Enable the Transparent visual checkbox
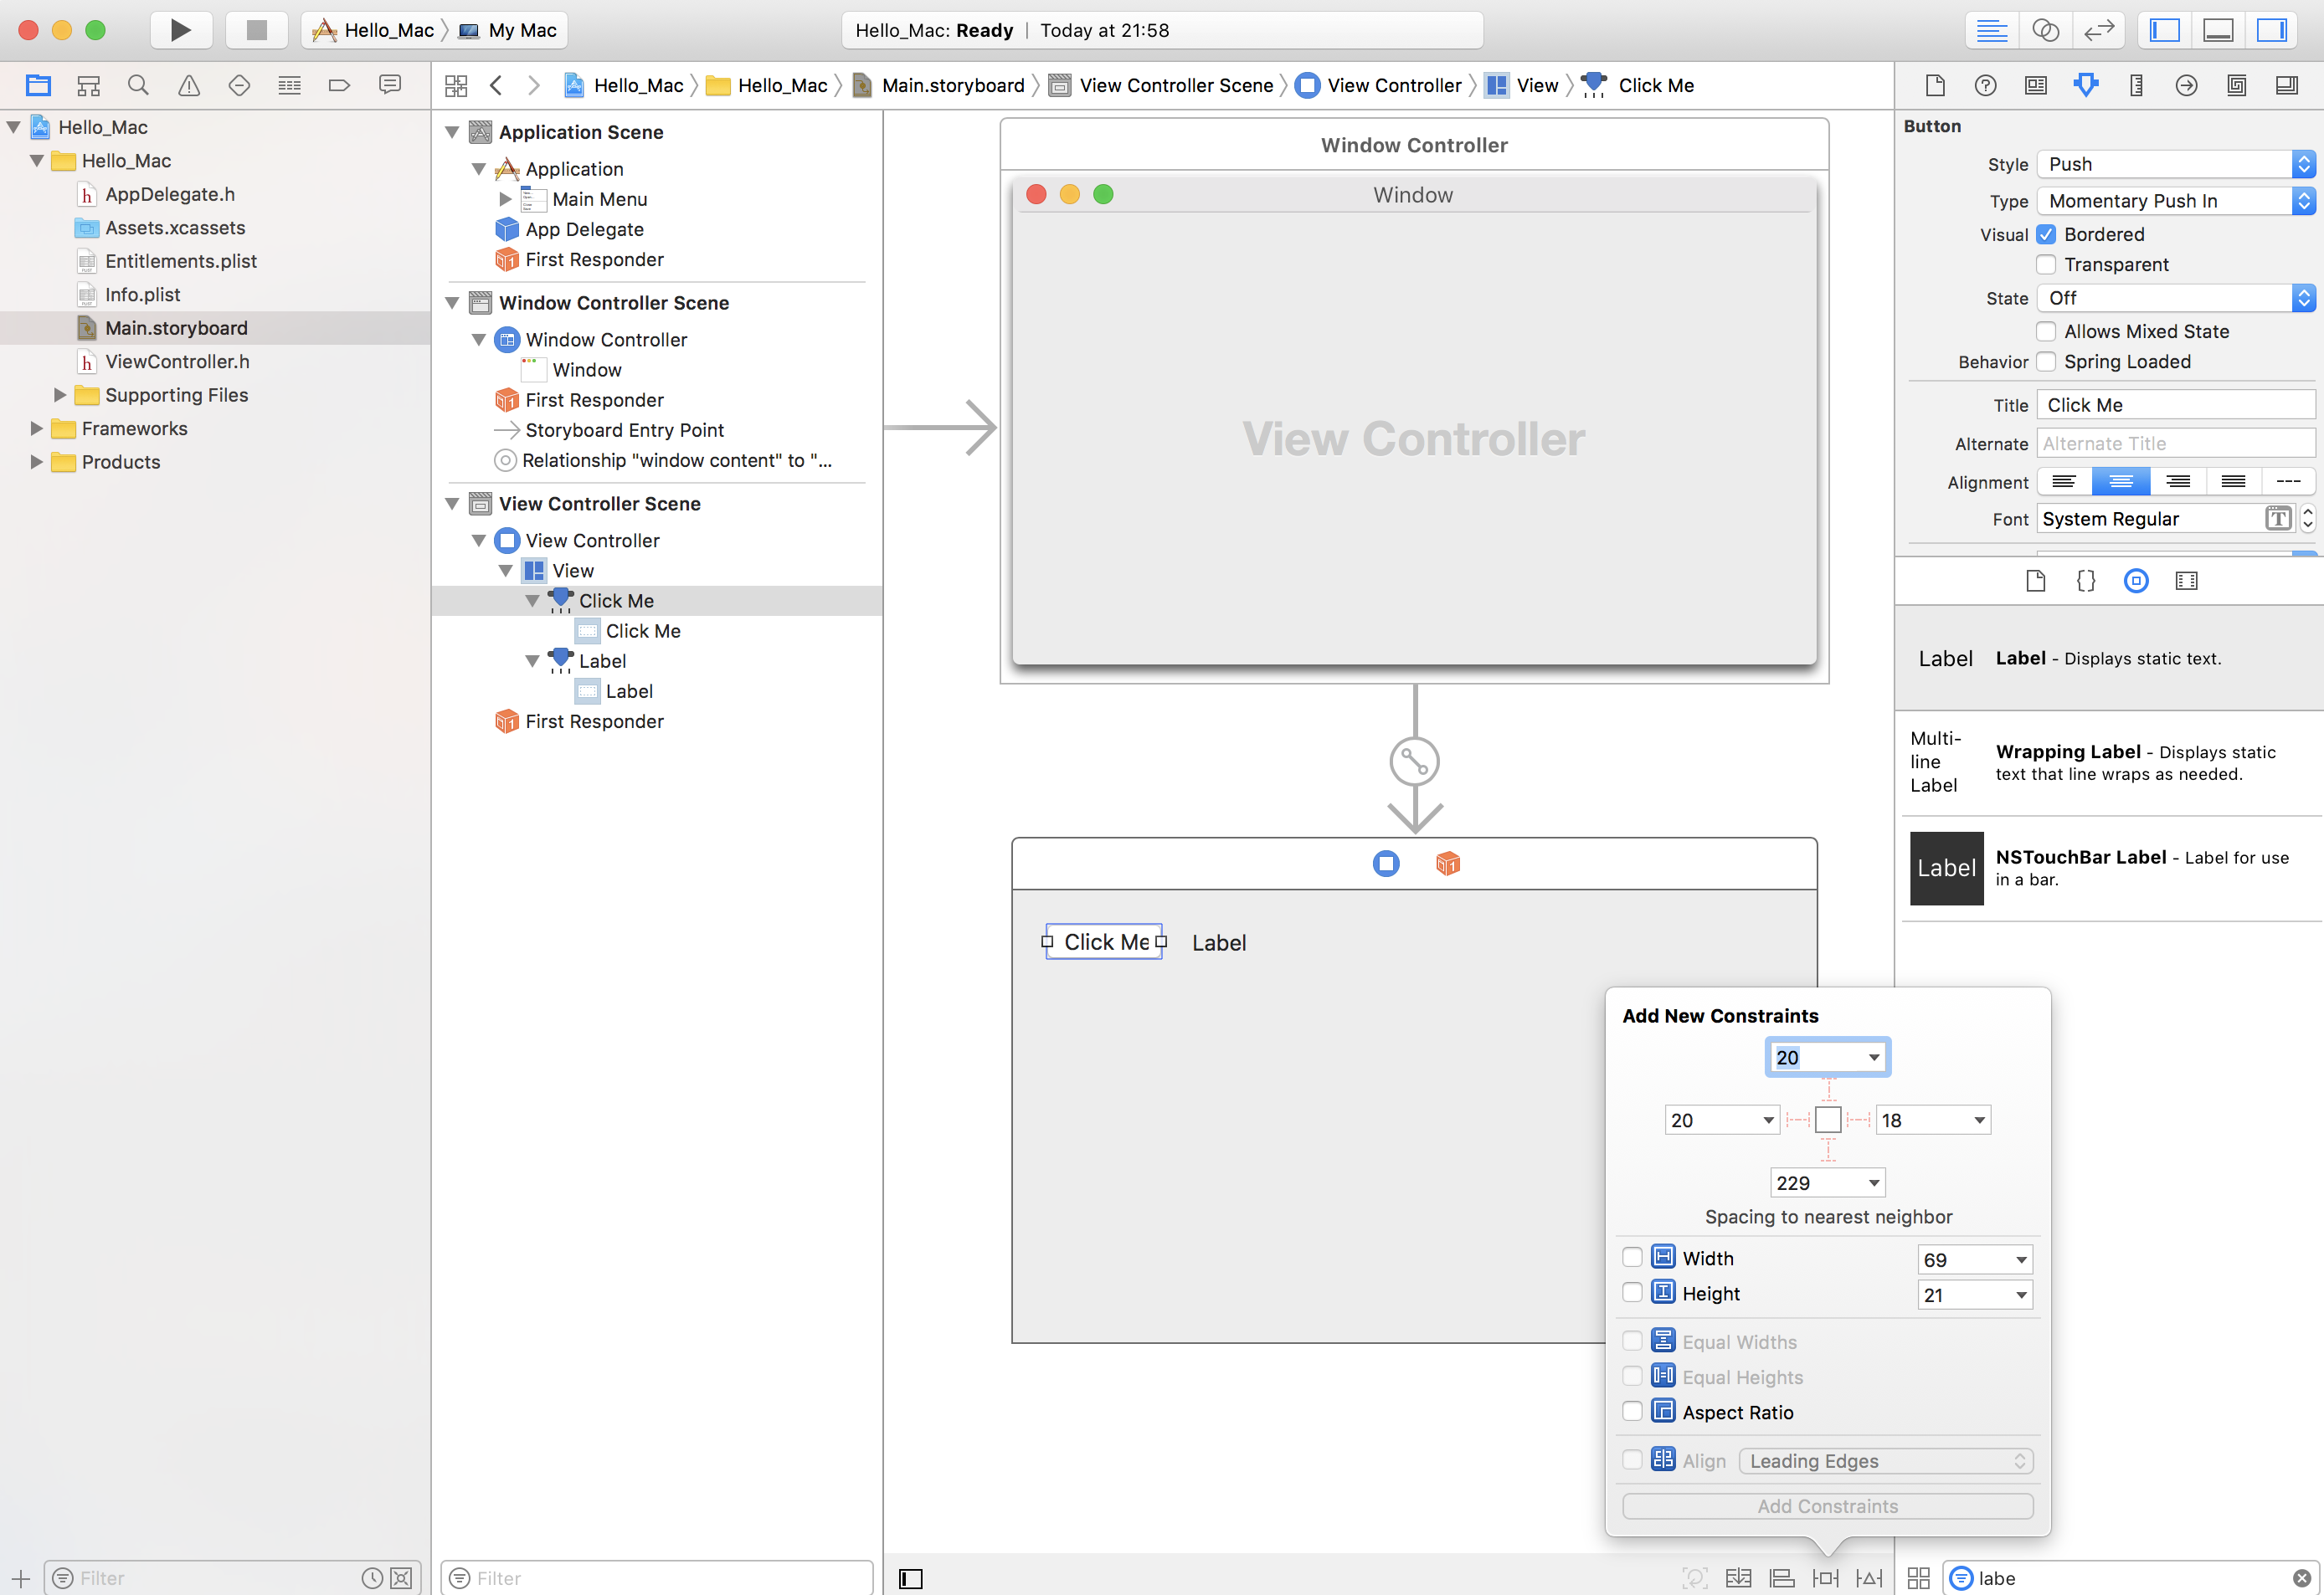Image resolution: width=2324 pixels, height=1595 pixels. click(2047, 264)
